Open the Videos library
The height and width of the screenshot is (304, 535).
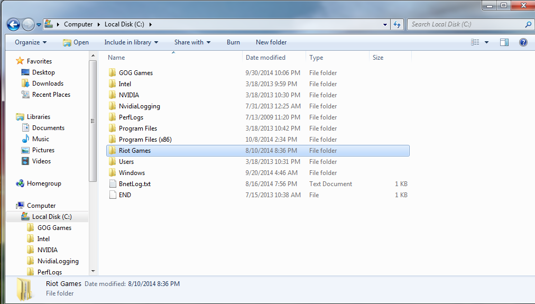41,161
